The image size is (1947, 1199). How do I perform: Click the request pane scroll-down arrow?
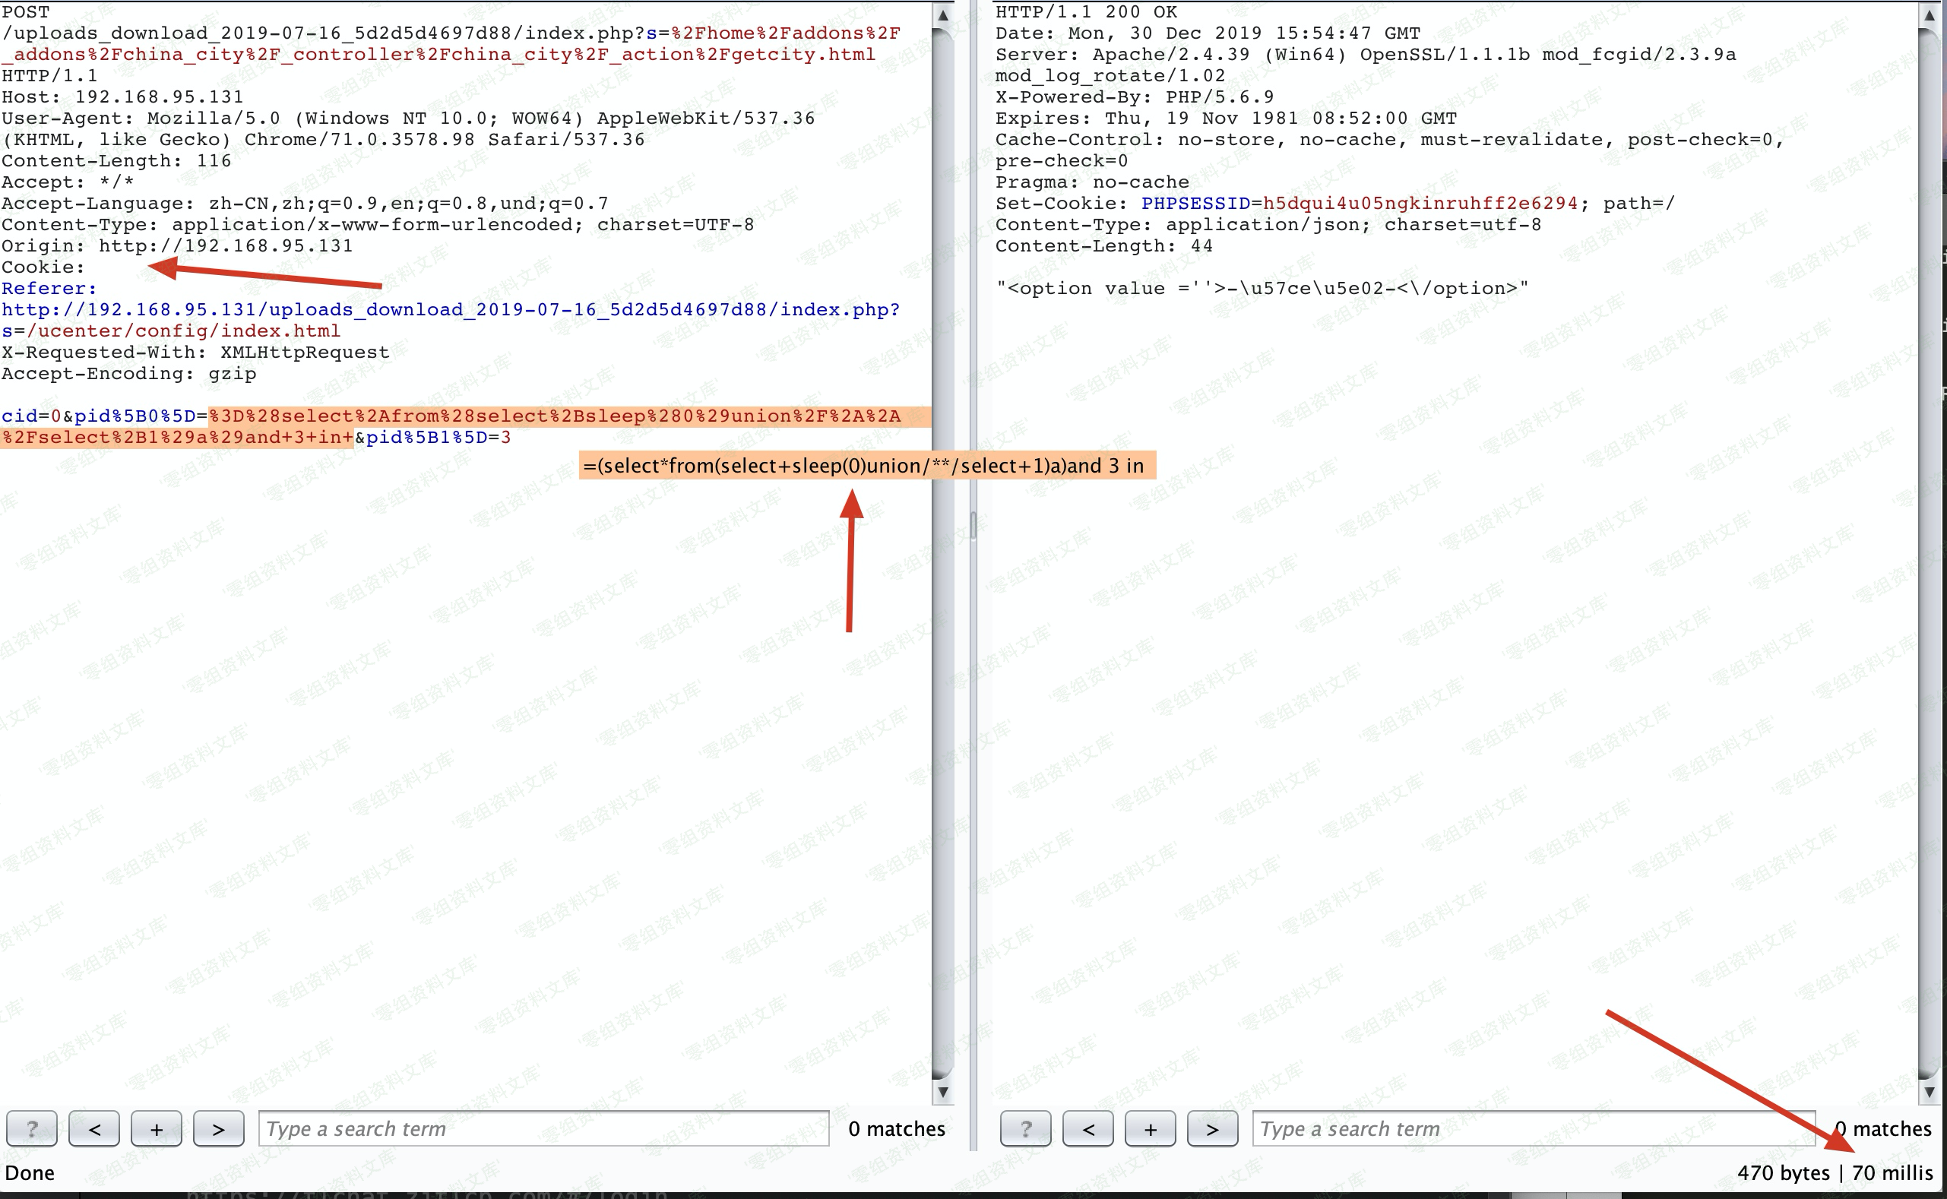[x=942, y=1092]
